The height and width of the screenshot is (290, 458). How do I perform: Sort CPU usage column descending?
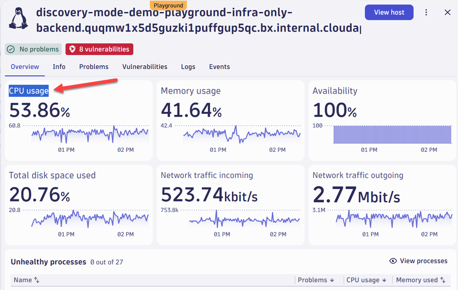(x=384, y=280)
